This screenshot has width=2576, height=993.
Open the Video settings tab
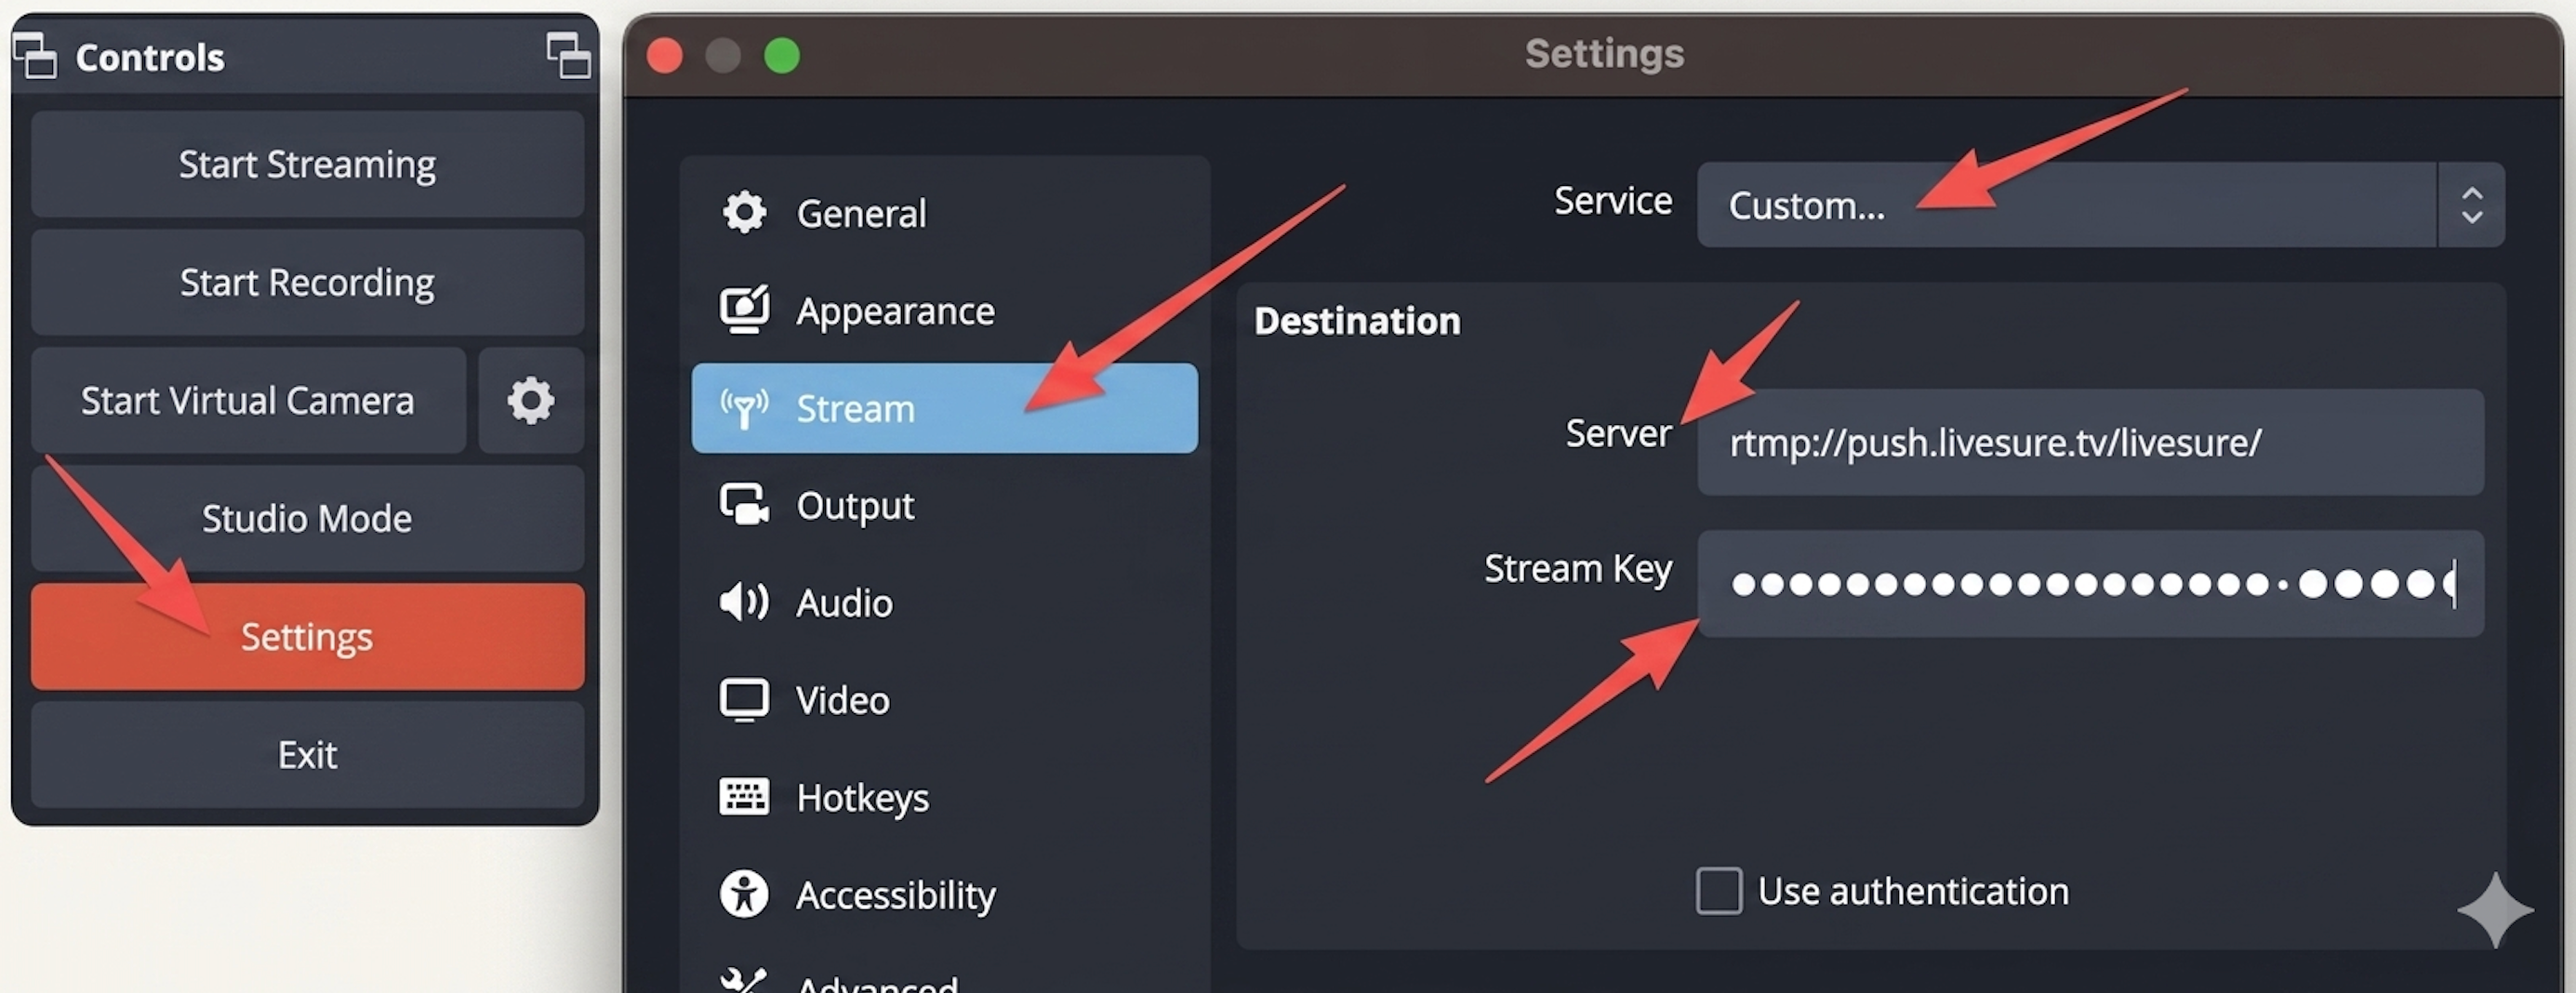(x=944, y=700)
